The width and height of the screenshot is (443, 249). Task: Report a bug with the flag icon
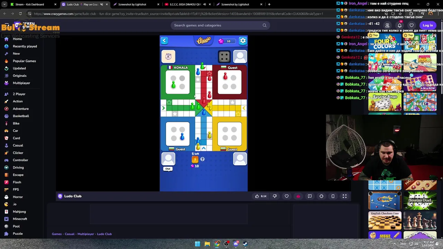pos(310,196)
